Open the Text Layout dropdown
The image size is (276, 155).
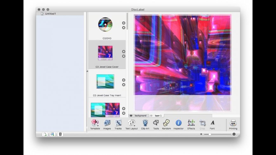pos(131,123)
